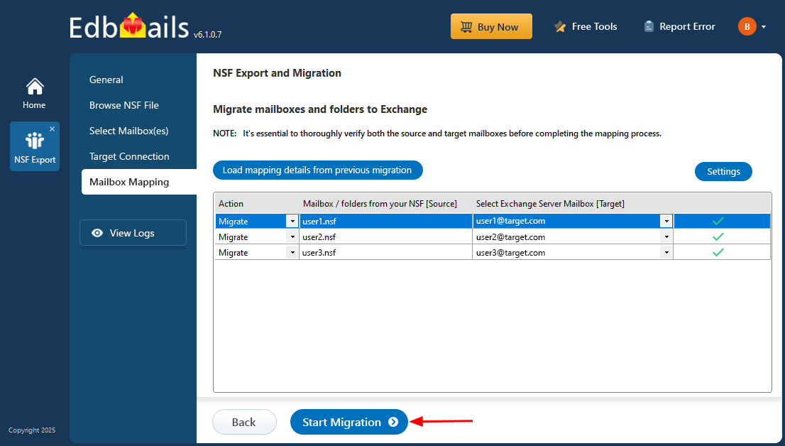Close the NSF Export tab
The width and height of the screenshot is (785, 446).
(x=52, y=129)
